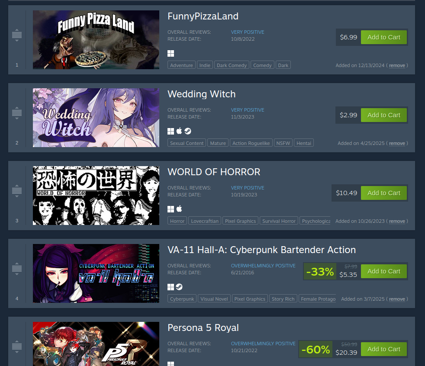Open the WORLD OF HORROR thumbnail image
This screenshot has height=366, width=425.
(x=96, y=196)
